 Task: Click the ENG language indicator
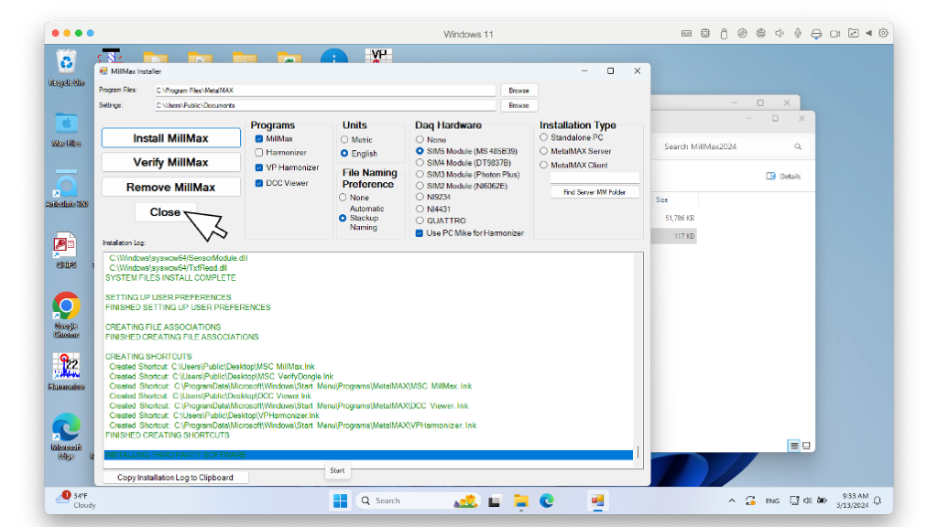(772, 500)
